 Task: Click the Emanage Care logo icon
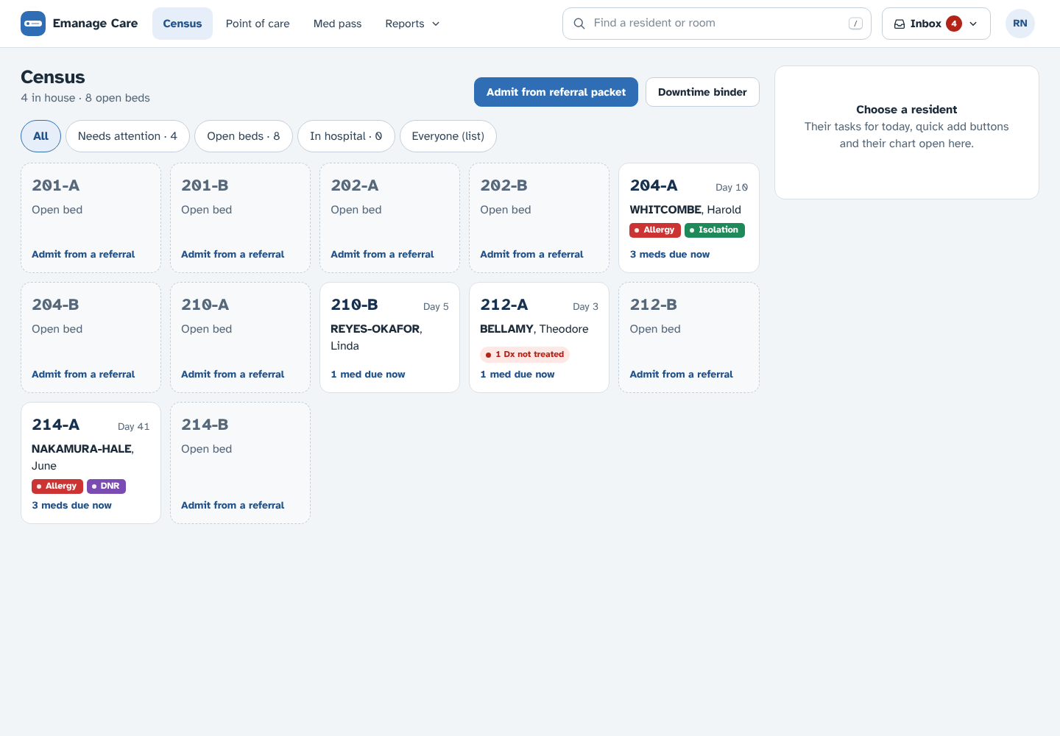point(33,24)
